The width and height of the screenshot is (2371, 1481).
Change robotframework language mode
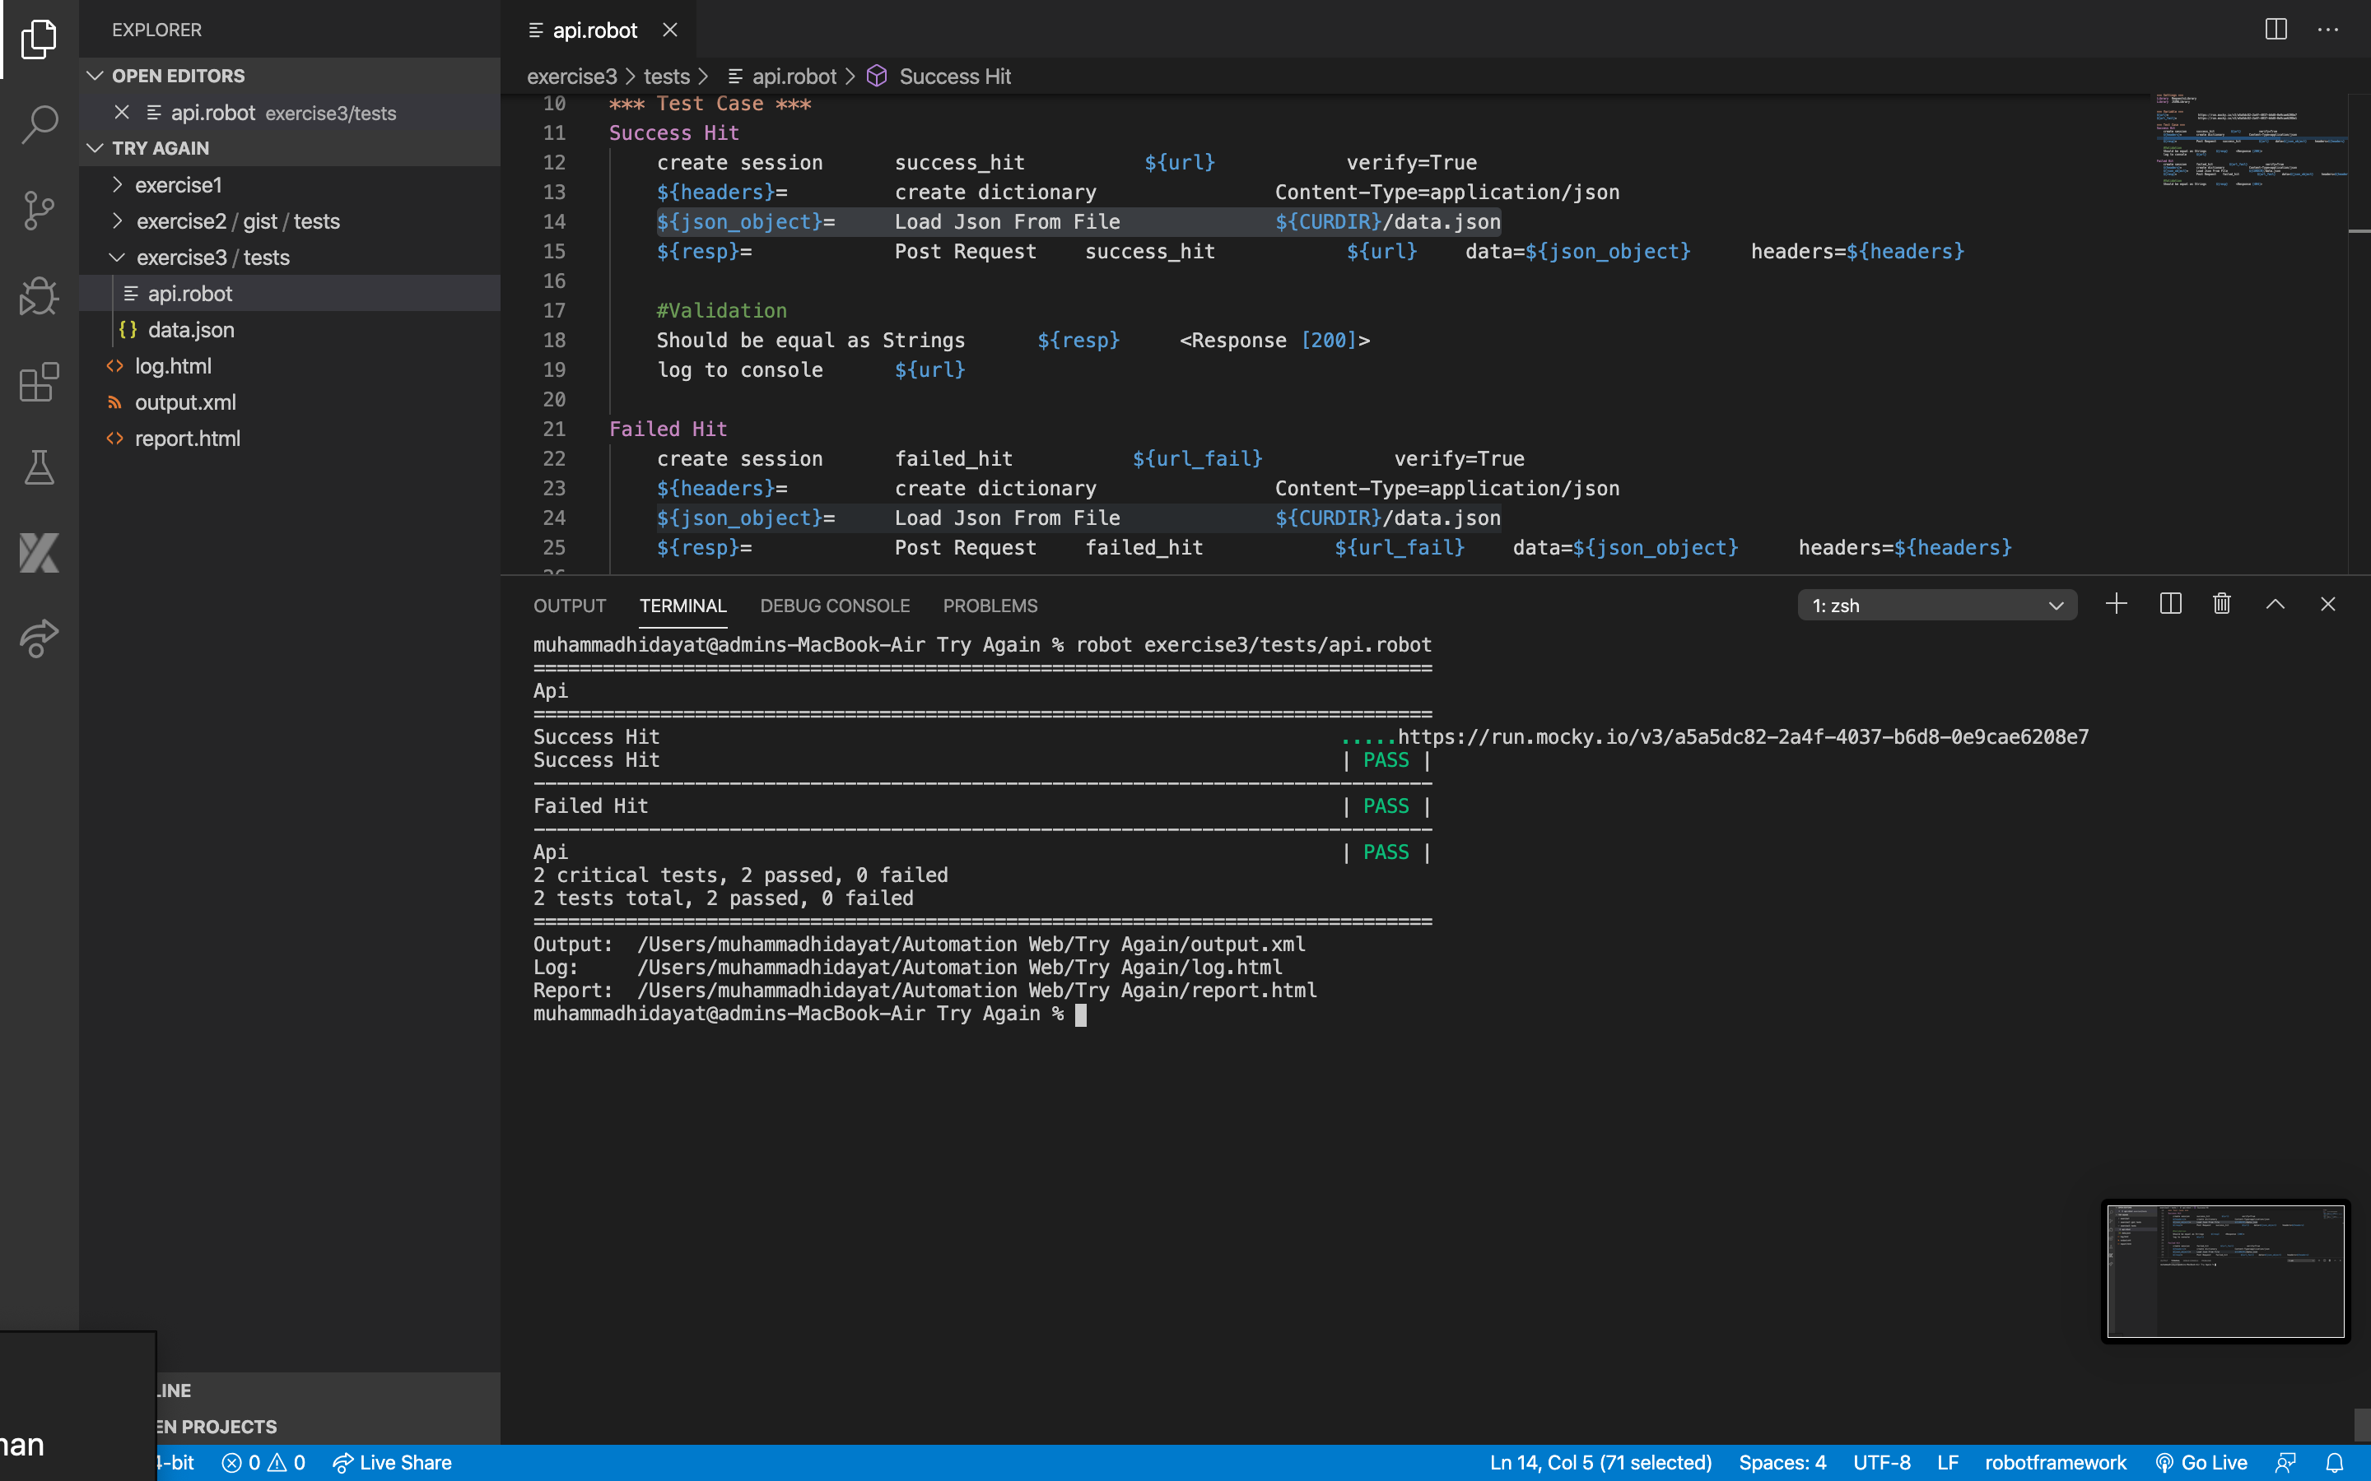pos(2056,1462)
